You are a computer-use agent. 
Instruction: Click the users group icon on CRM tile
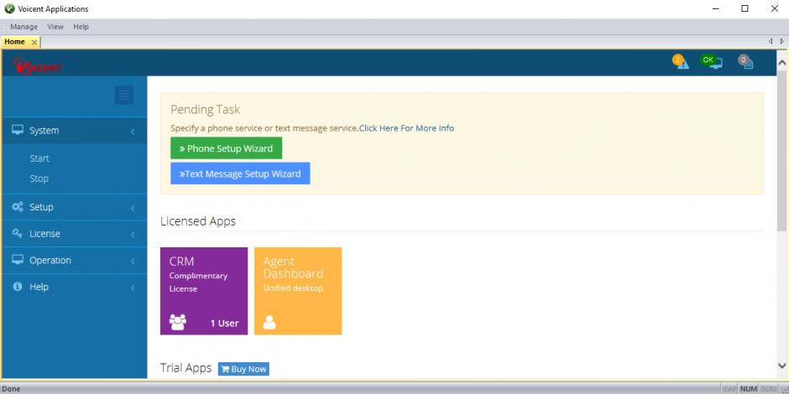point(178,322)
